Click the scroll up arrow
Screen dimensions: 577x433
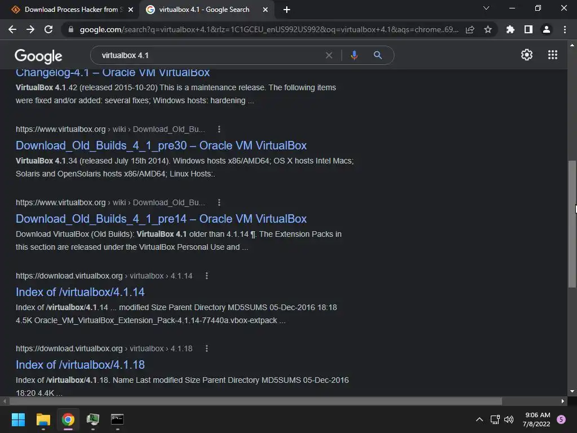[x=572, y=45]
